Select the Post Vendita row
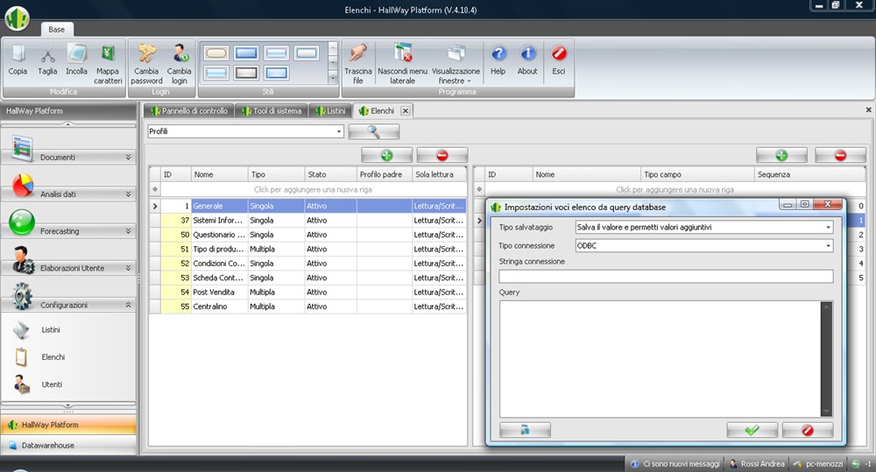This screenshot has height=472, width=876. (x=307, y=292)
